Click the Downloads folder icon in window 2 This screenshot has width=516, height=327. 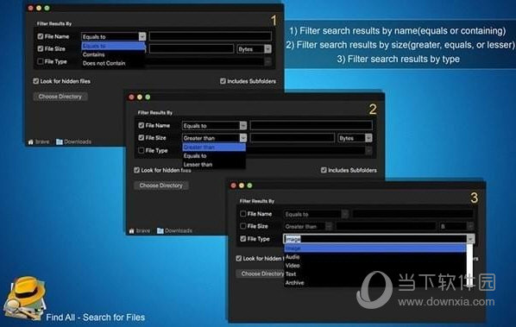tap(160, 230)
